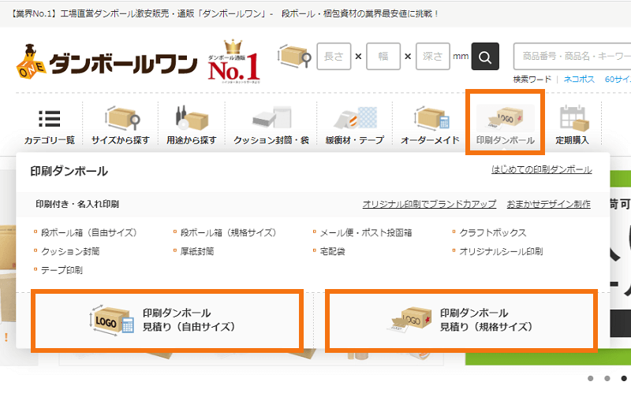Click 印刷ダンボール見積り（規格サイズ） button
This screenshot has width=631, height=393.
(461, 321)
